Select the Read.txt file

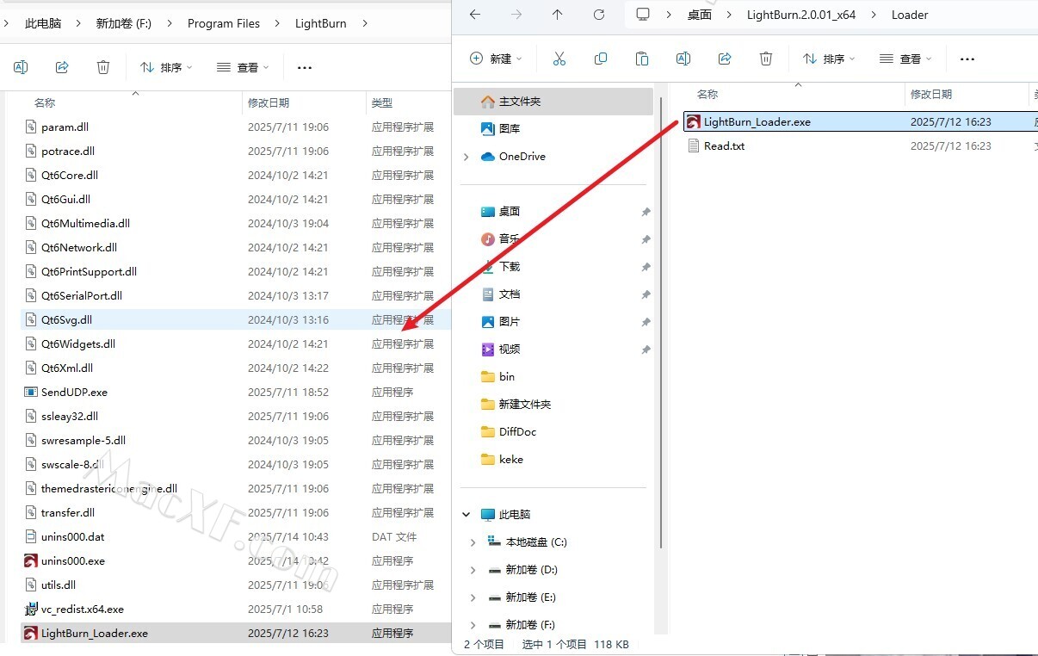tap(724, 146)
